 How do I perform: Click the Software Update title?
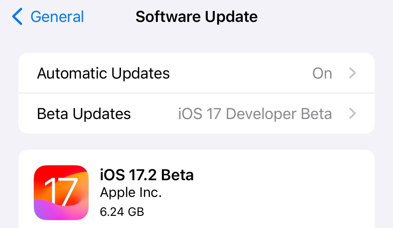click(x=196, y=17)
